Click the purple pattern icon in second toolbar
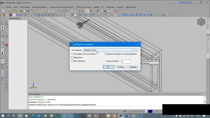Viewport: 210px width, 118px height. [x=10, y=15]
